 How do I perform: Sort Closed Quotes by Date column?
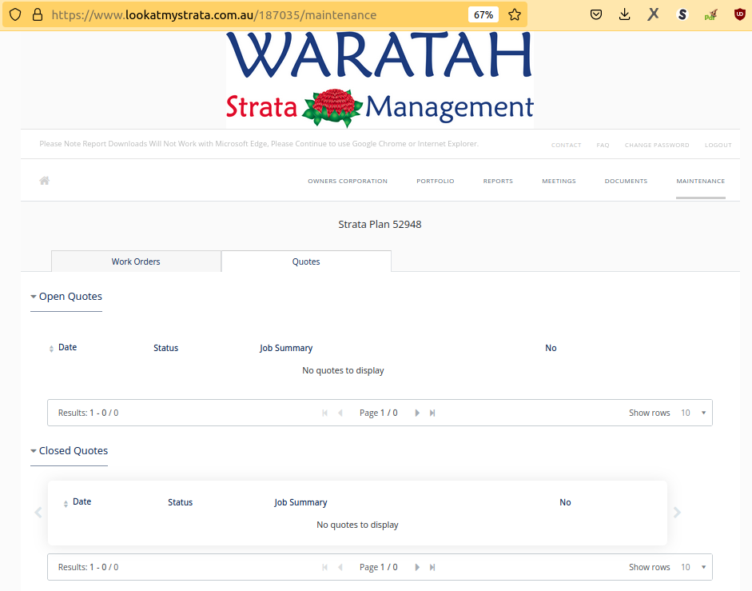(78, 501)
